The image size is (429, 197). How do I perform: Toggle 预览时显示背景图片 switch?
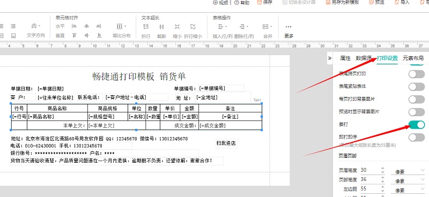click(x=417, y=112)
